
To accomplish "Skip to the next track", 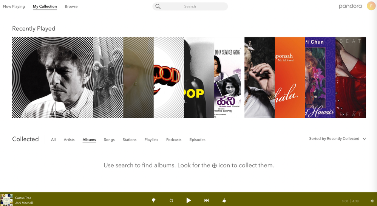I will point(207,200).
